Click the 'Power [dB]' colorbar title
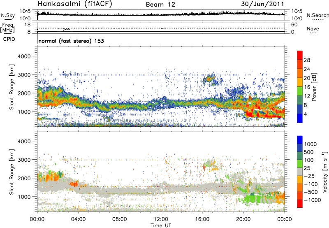 pyautogui.click(x=314, y=87)
